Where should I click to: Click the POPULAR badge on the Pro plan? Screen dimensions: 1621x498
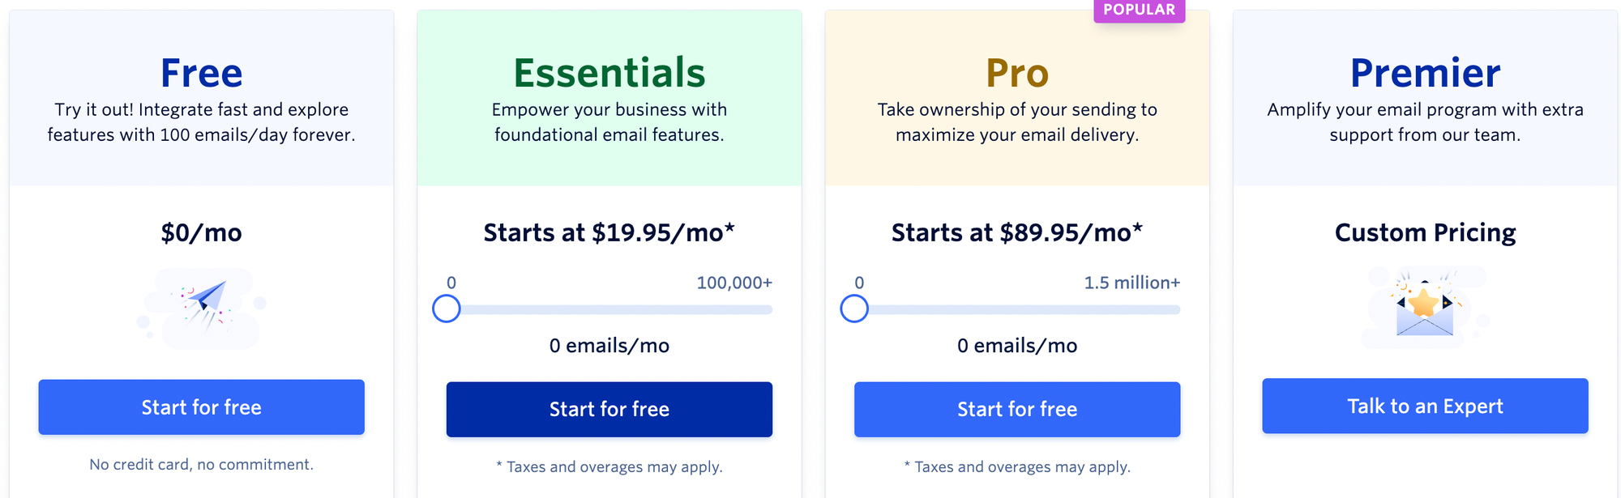pyautogui.click(x=1140, y=10)
